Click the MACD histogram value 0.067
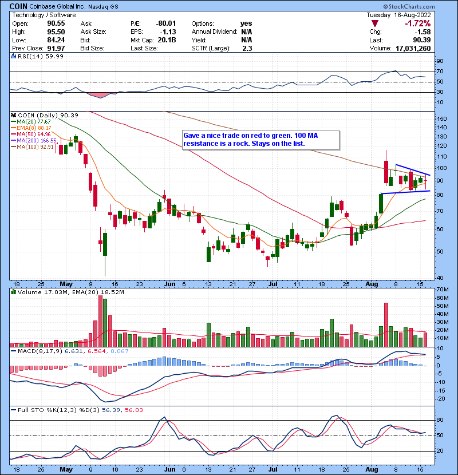The width and height of the screenshot is (458, 475). pos(120,351)
